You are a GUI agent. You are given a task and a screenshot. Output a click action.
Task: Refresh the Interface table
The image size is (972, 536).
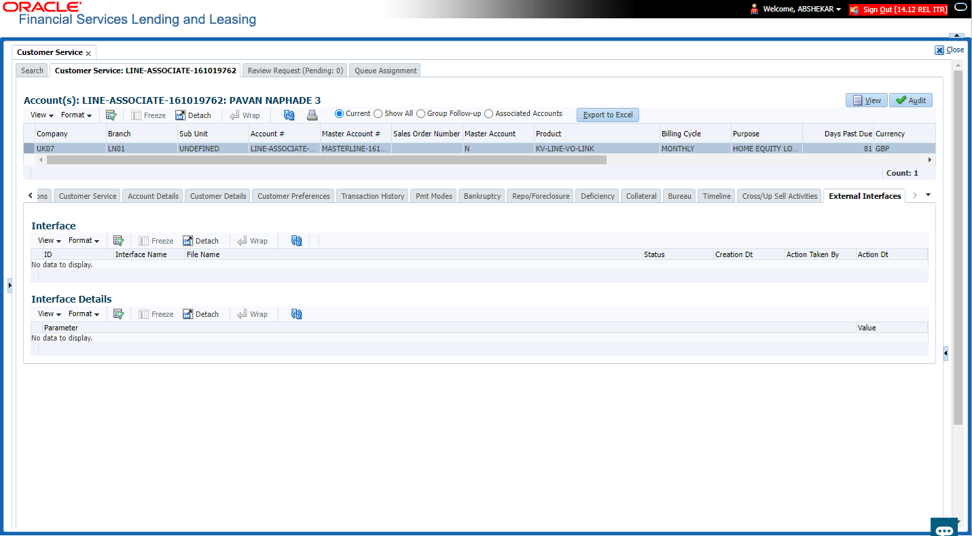click(297, 241)
